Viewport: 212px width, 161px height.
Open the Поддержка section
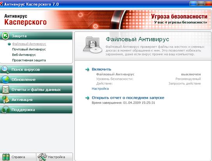(36, 110)
